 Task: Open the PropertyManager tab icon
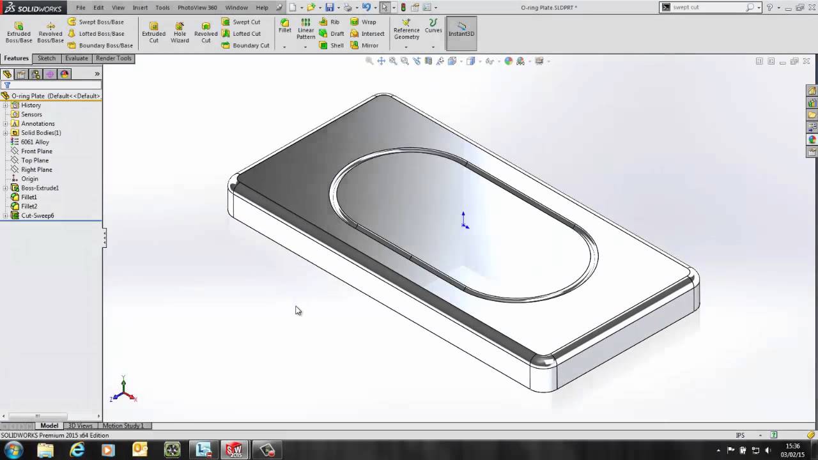(x=21, y=74)
